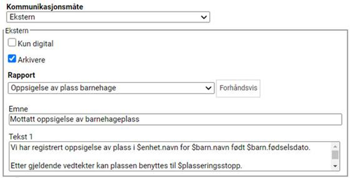Image resolution: width=350 pixels, height=178 pixels.
Task: Click into the Emne input field
Action: pyautogui.click(x=174, y=119)
